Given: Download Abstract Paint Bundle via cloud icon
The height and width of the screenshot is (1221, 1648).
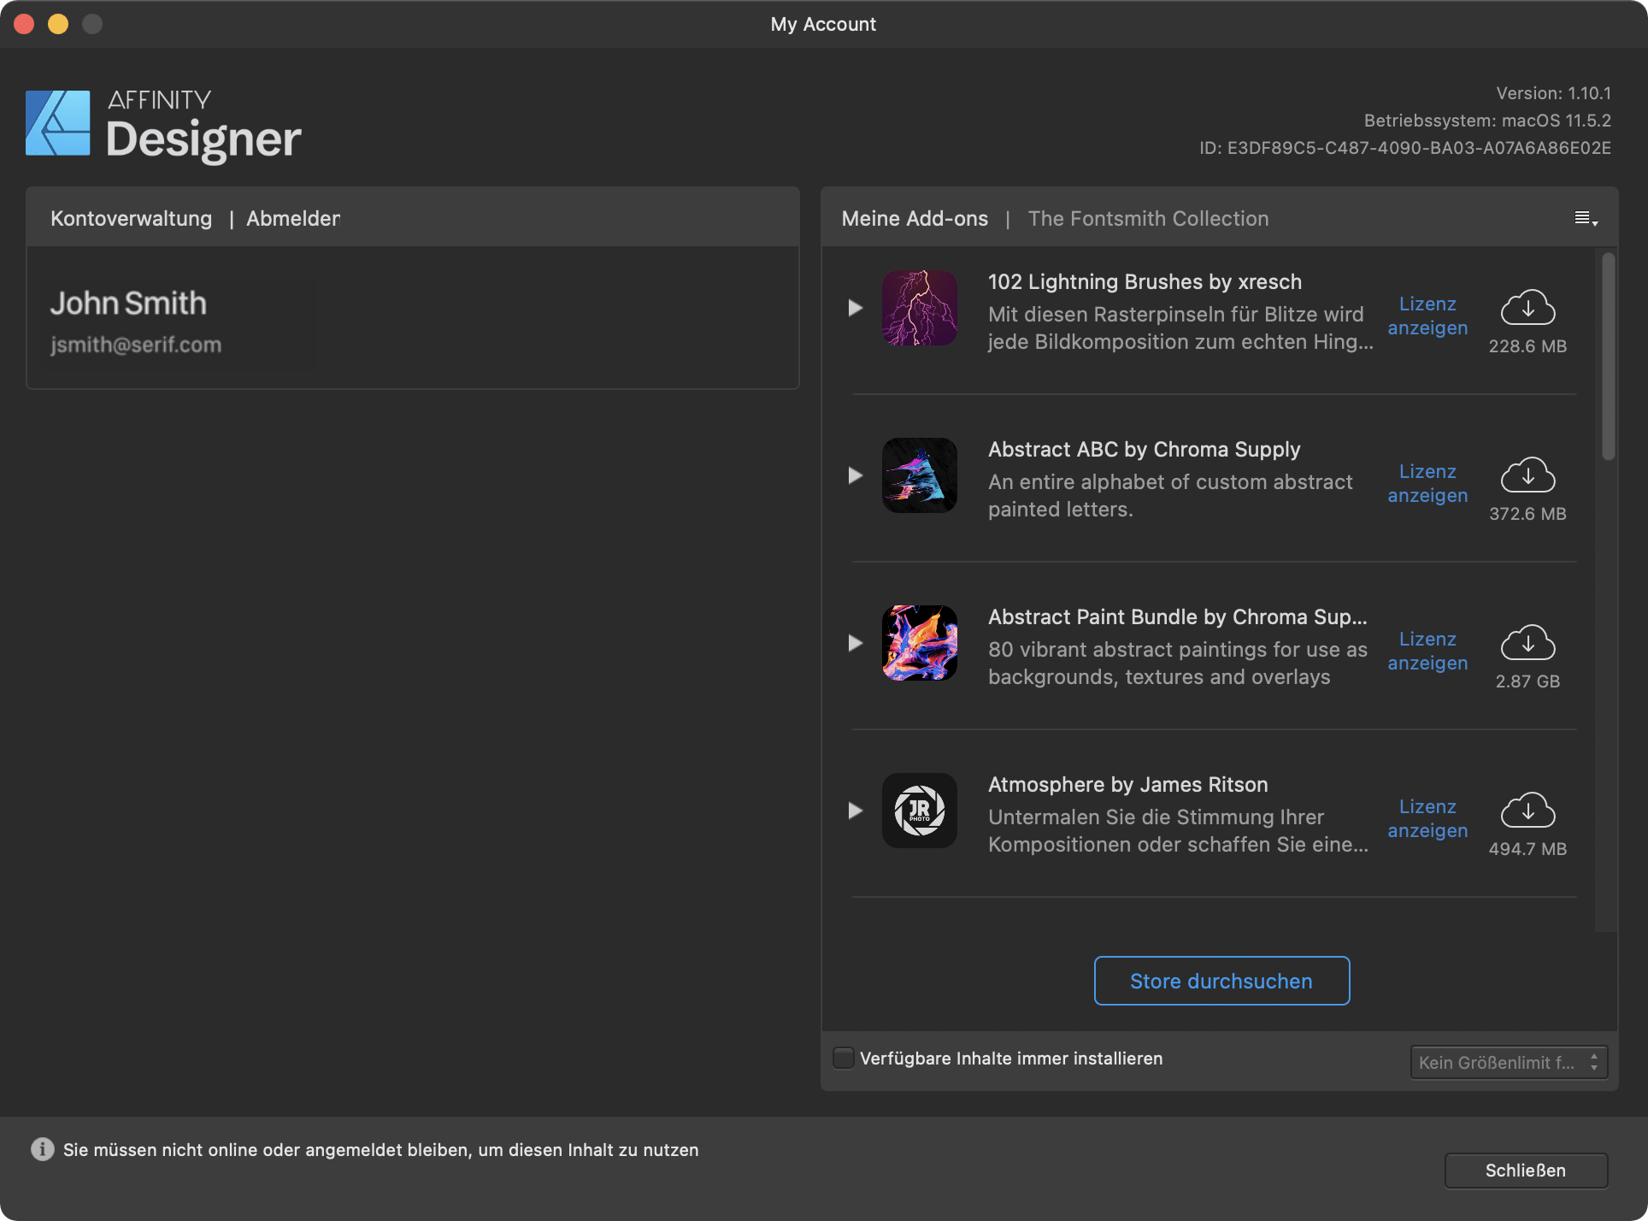Looking at the screenshot, I should pyautogui.click(x=1527, y=643).
